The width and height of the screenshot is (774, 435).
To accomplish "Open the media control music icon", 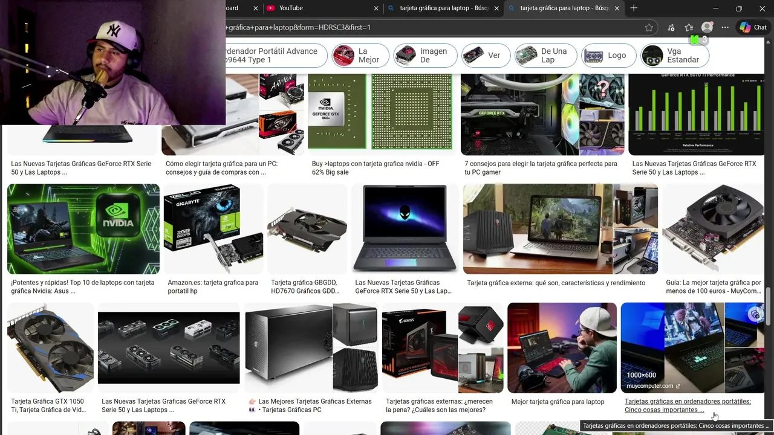I will 671,27.
